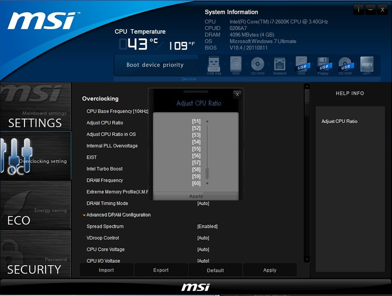Click the settings list scroll-up arrow
The height and width of the screenshot is (296, 392).
[307, 86]
